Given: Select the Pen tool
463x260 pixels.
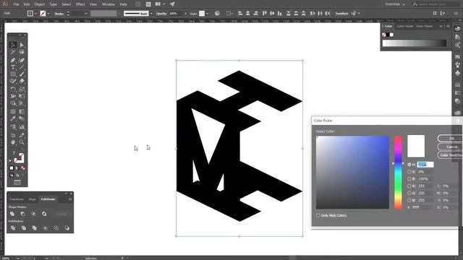Looking at the screenshot, I should (13, 60).
